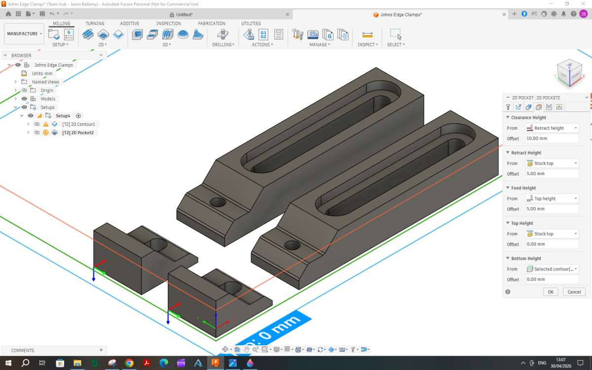Image resolution: width=592 pixels, height=370 pixels.
Task: Open the MANUFACTURE workspace dropdown
Action: point(24,34)
